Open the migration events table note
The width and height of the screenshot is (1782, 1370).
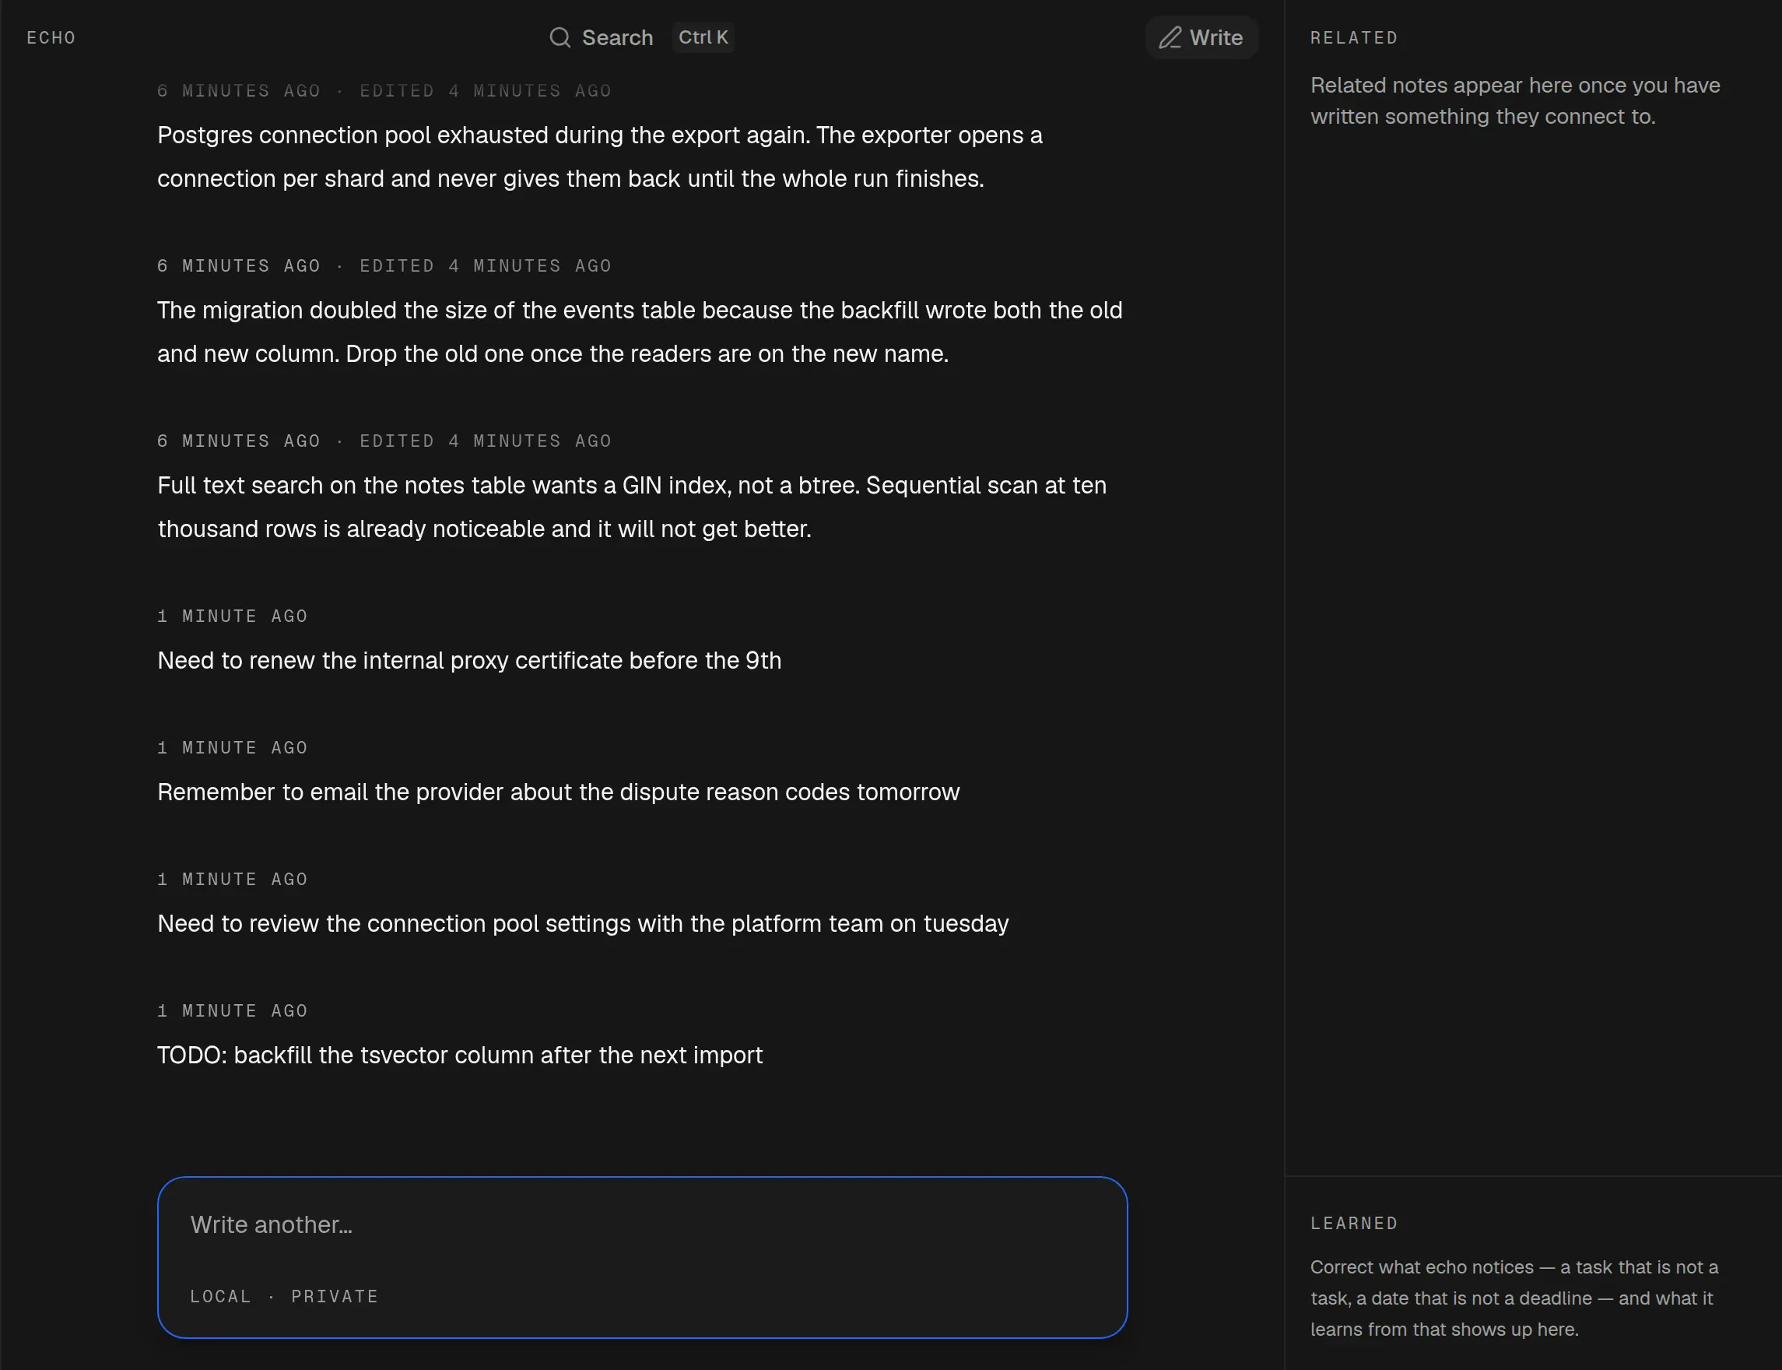[640, 332]
